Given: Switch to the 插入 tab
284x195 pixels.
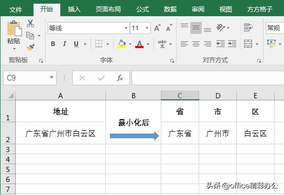Looking at the screenshot, I should [x=74, y=9].
